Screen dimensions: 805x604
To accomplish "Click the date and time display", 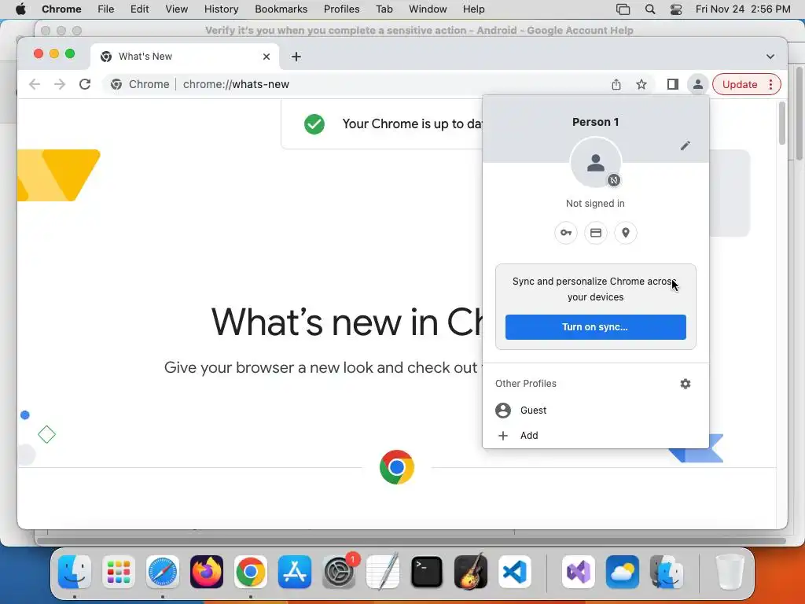I will (743, 9).
